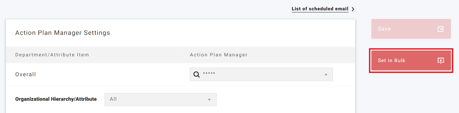Click the checkmark icon on Save button
This screenshot has width=459, height=113.
click(x=441, y=29)
